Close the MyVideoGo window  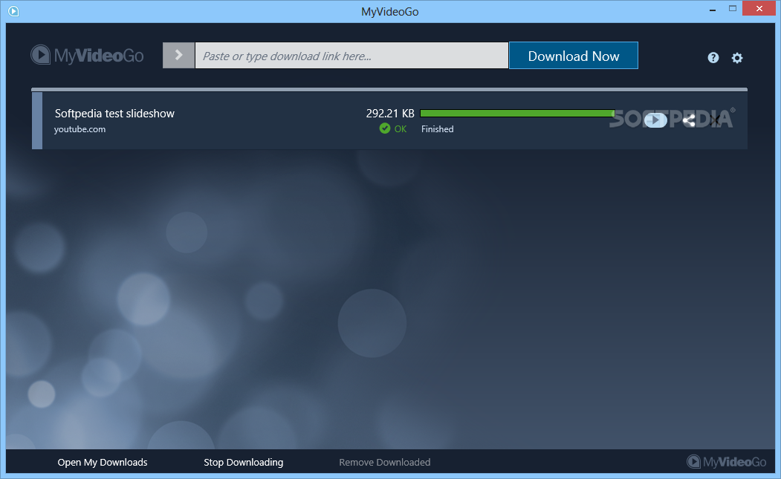point(759,8)
